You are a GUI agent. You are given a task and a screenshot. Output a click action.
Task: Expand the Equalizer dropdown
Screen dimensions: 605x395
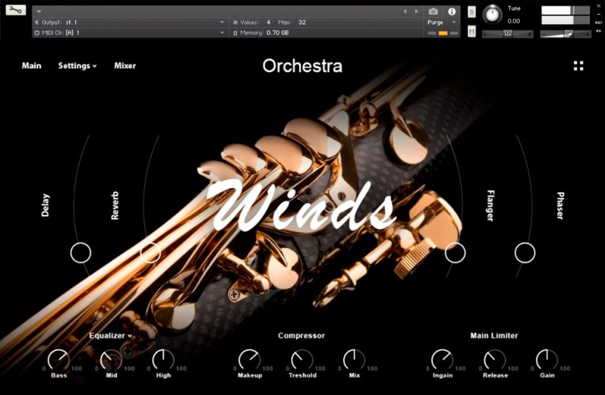(x=110, y=335)
